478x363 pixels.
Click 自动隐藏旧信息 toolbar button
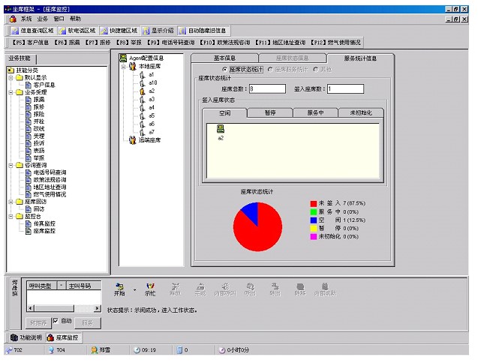pyautogui.click(x=202, y=31)
